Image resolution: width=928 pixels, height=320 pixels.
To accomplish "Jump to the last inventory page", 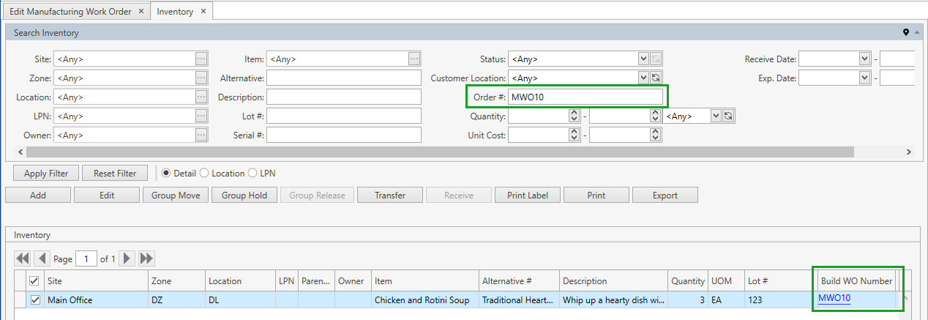I will click(146, 258).
